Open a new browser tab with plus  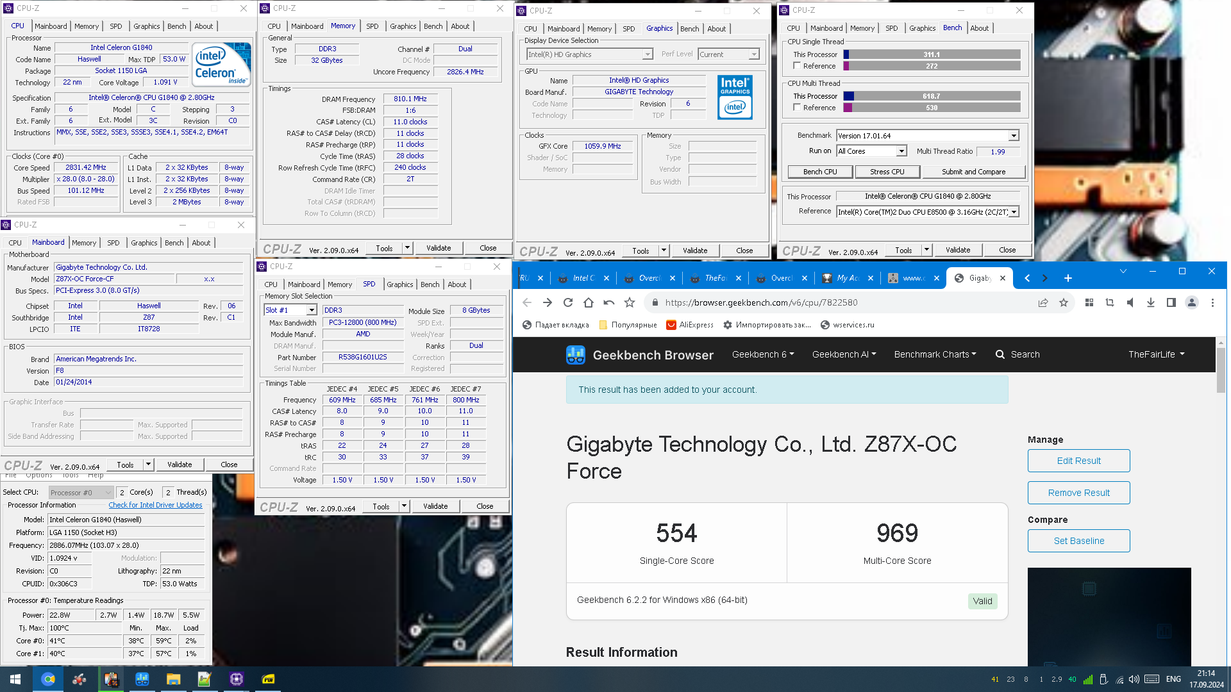(x=1068, y=278)
